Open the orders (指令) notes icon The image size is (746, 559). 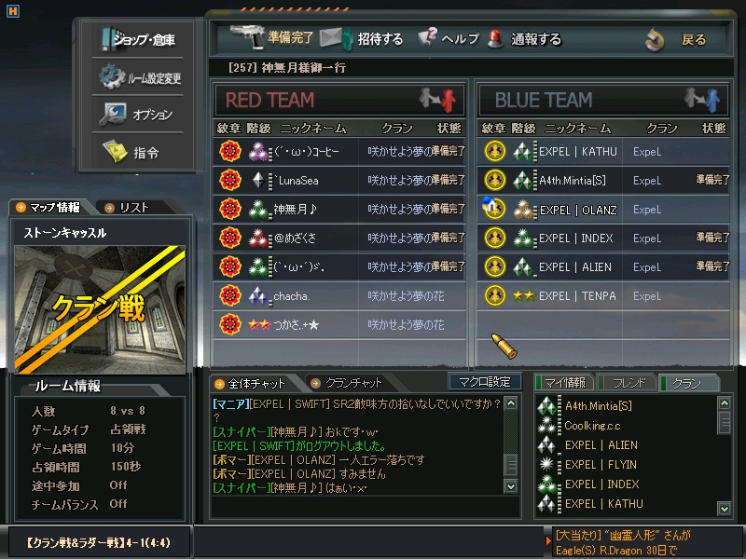[115, 151]
